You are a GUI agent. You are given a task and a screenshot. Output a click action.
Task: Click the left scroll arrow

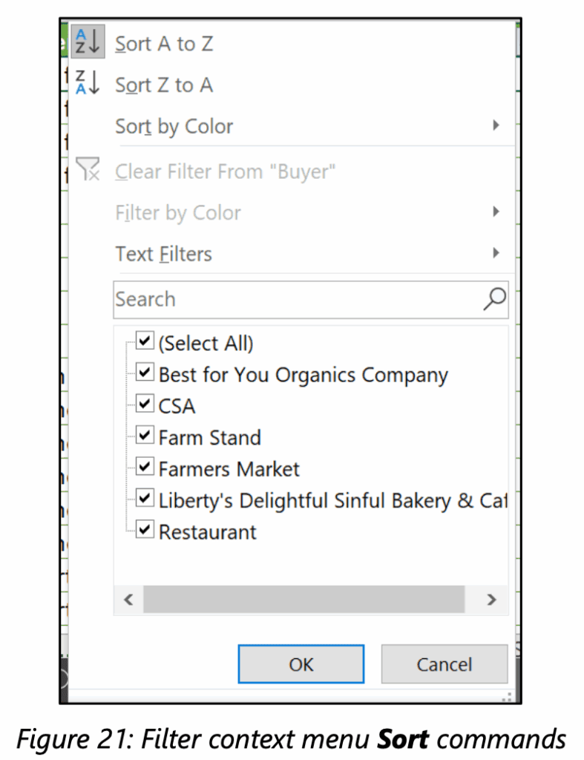(x=128, y=599)
